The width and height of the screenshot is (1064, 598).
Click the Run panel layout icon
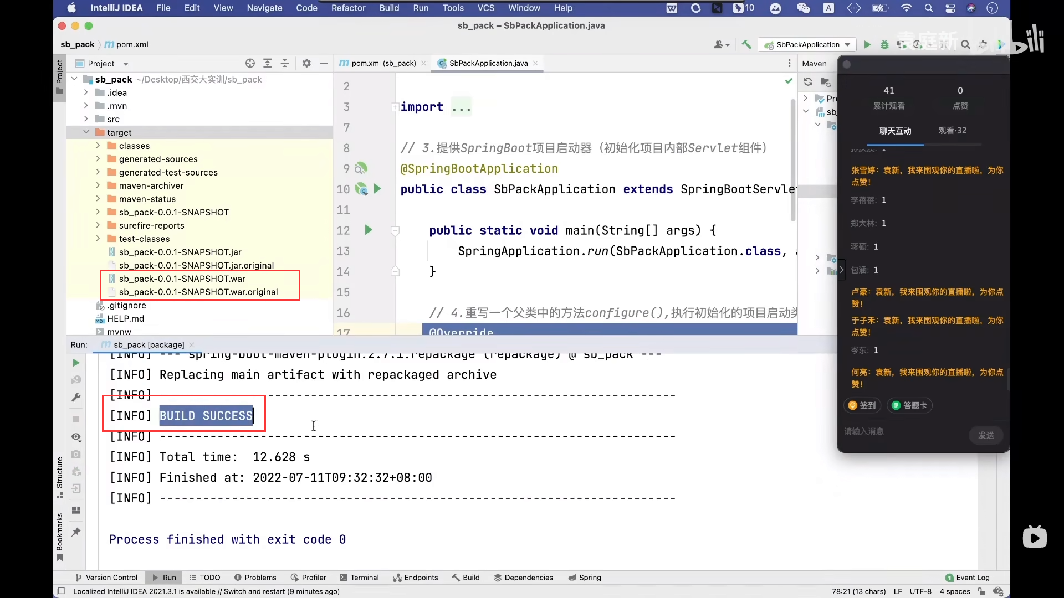(76, 510)
